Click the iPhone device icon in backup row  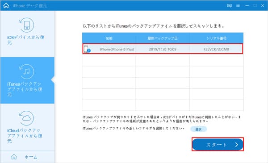[87, 49]
